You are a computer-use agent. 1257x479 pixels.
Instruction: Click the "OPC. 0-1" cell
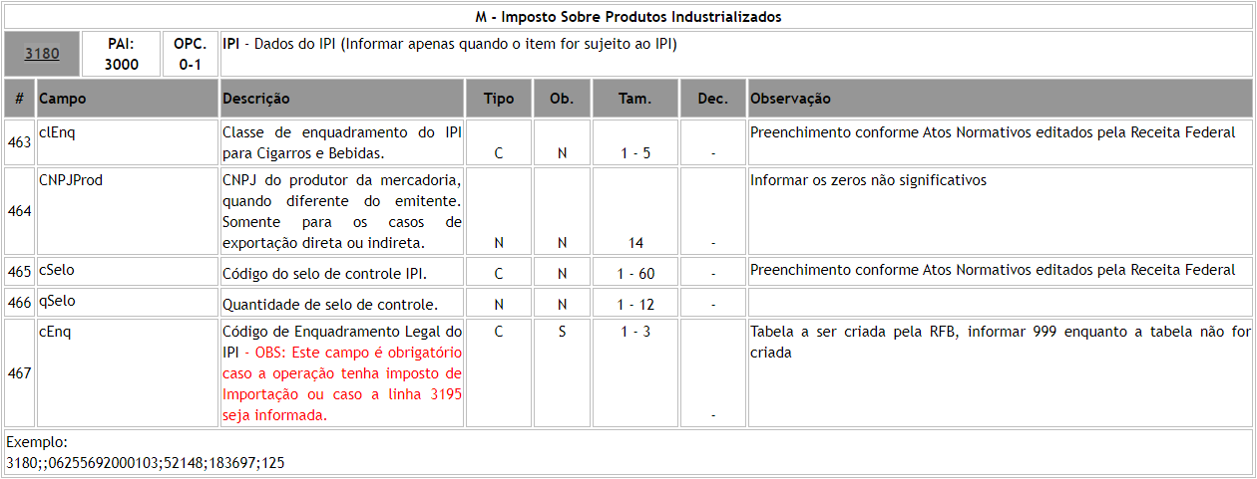[x=190, y=54]
